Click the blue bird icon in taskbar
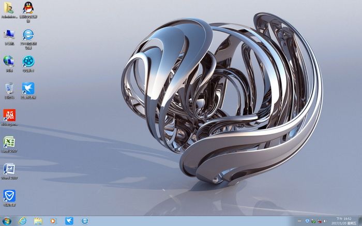This screenshot has height=226, width=362. (x=69, y=221)
